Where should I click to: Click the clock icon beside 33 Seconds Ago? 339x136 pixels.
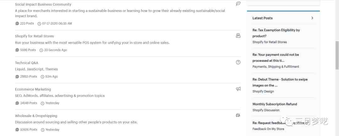click(x=41, y=50)
